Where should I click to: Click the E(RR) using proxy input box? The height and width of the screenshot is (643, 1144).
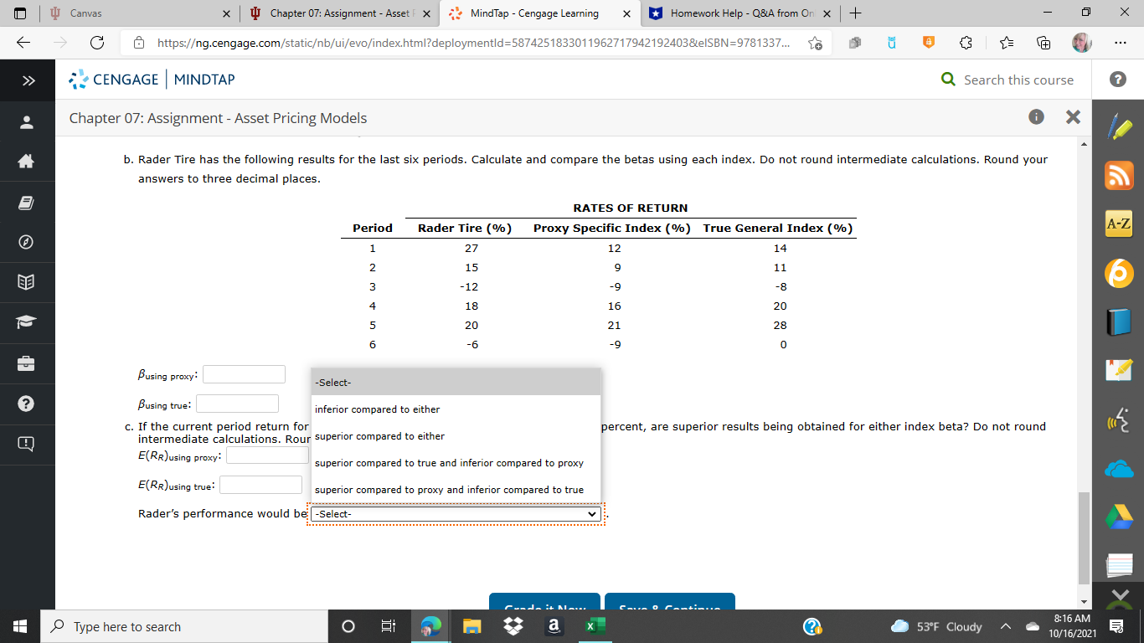click(x=267, y=455)
